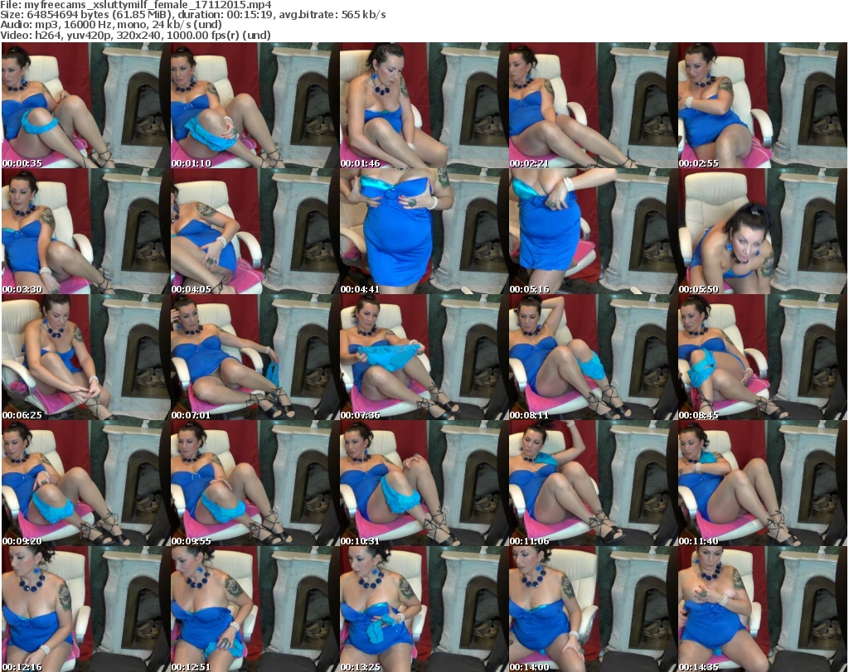Open the thumbnail stamped 00:00:35

click(86, 105)
